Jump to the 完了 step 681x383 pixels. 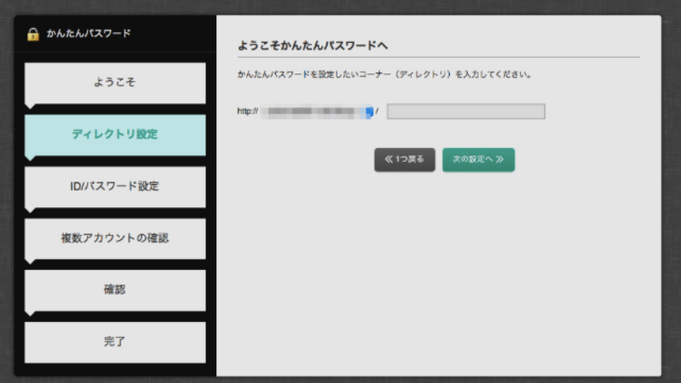[x=115, y=342]
